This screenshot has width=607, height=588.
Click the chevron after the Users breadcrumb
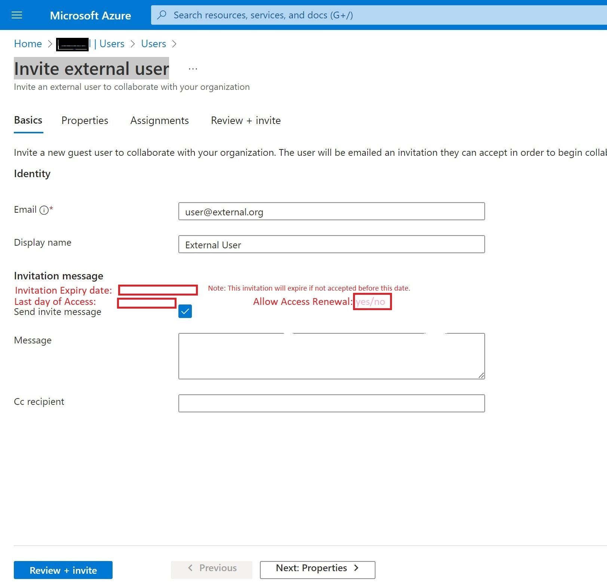coord(174,44)
